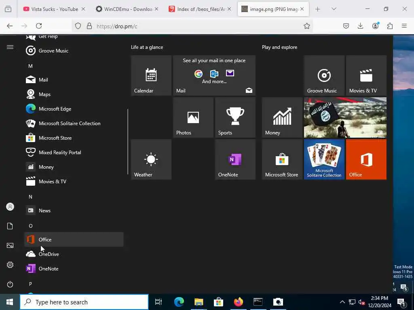The image size is (414, 310).
Task: Open Money from the app list
Action: click(x=74, y=167)
